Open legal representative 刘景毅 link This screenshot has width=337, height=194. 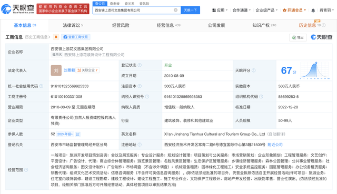[x=69, y=70]
